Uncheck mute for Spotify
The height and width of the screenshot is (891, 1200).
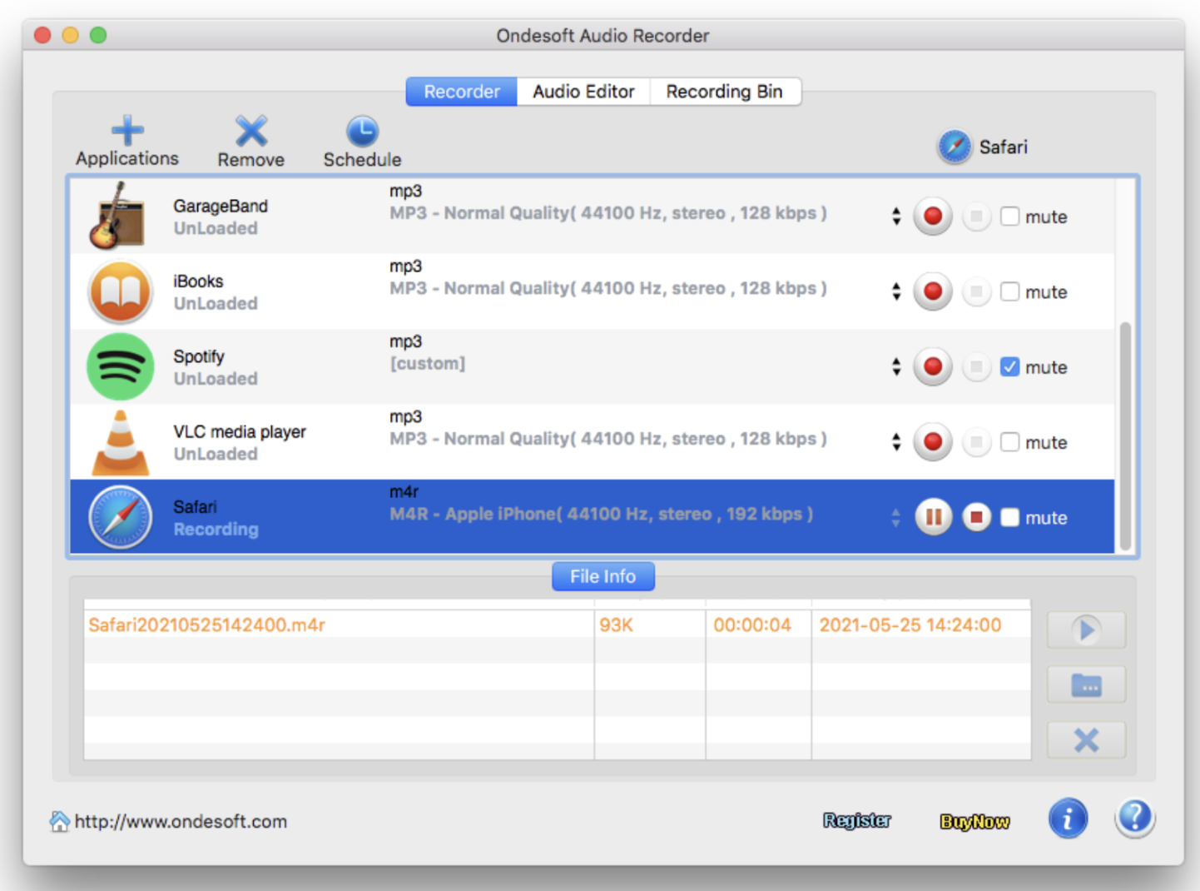[x=1009, y=366]
